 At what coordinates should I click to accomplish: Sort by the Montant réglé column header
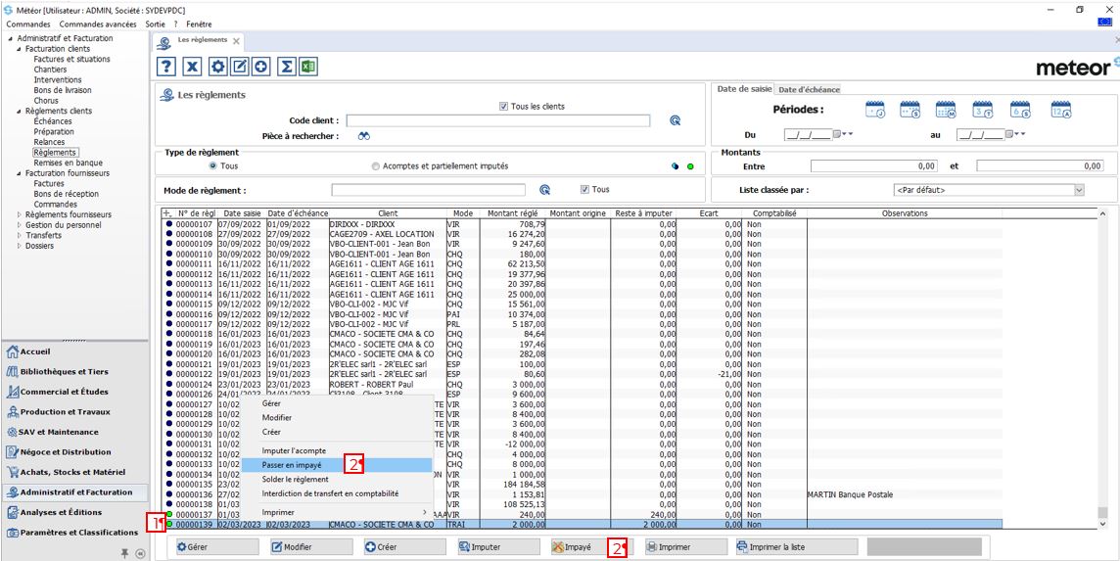tap(513, 213)
